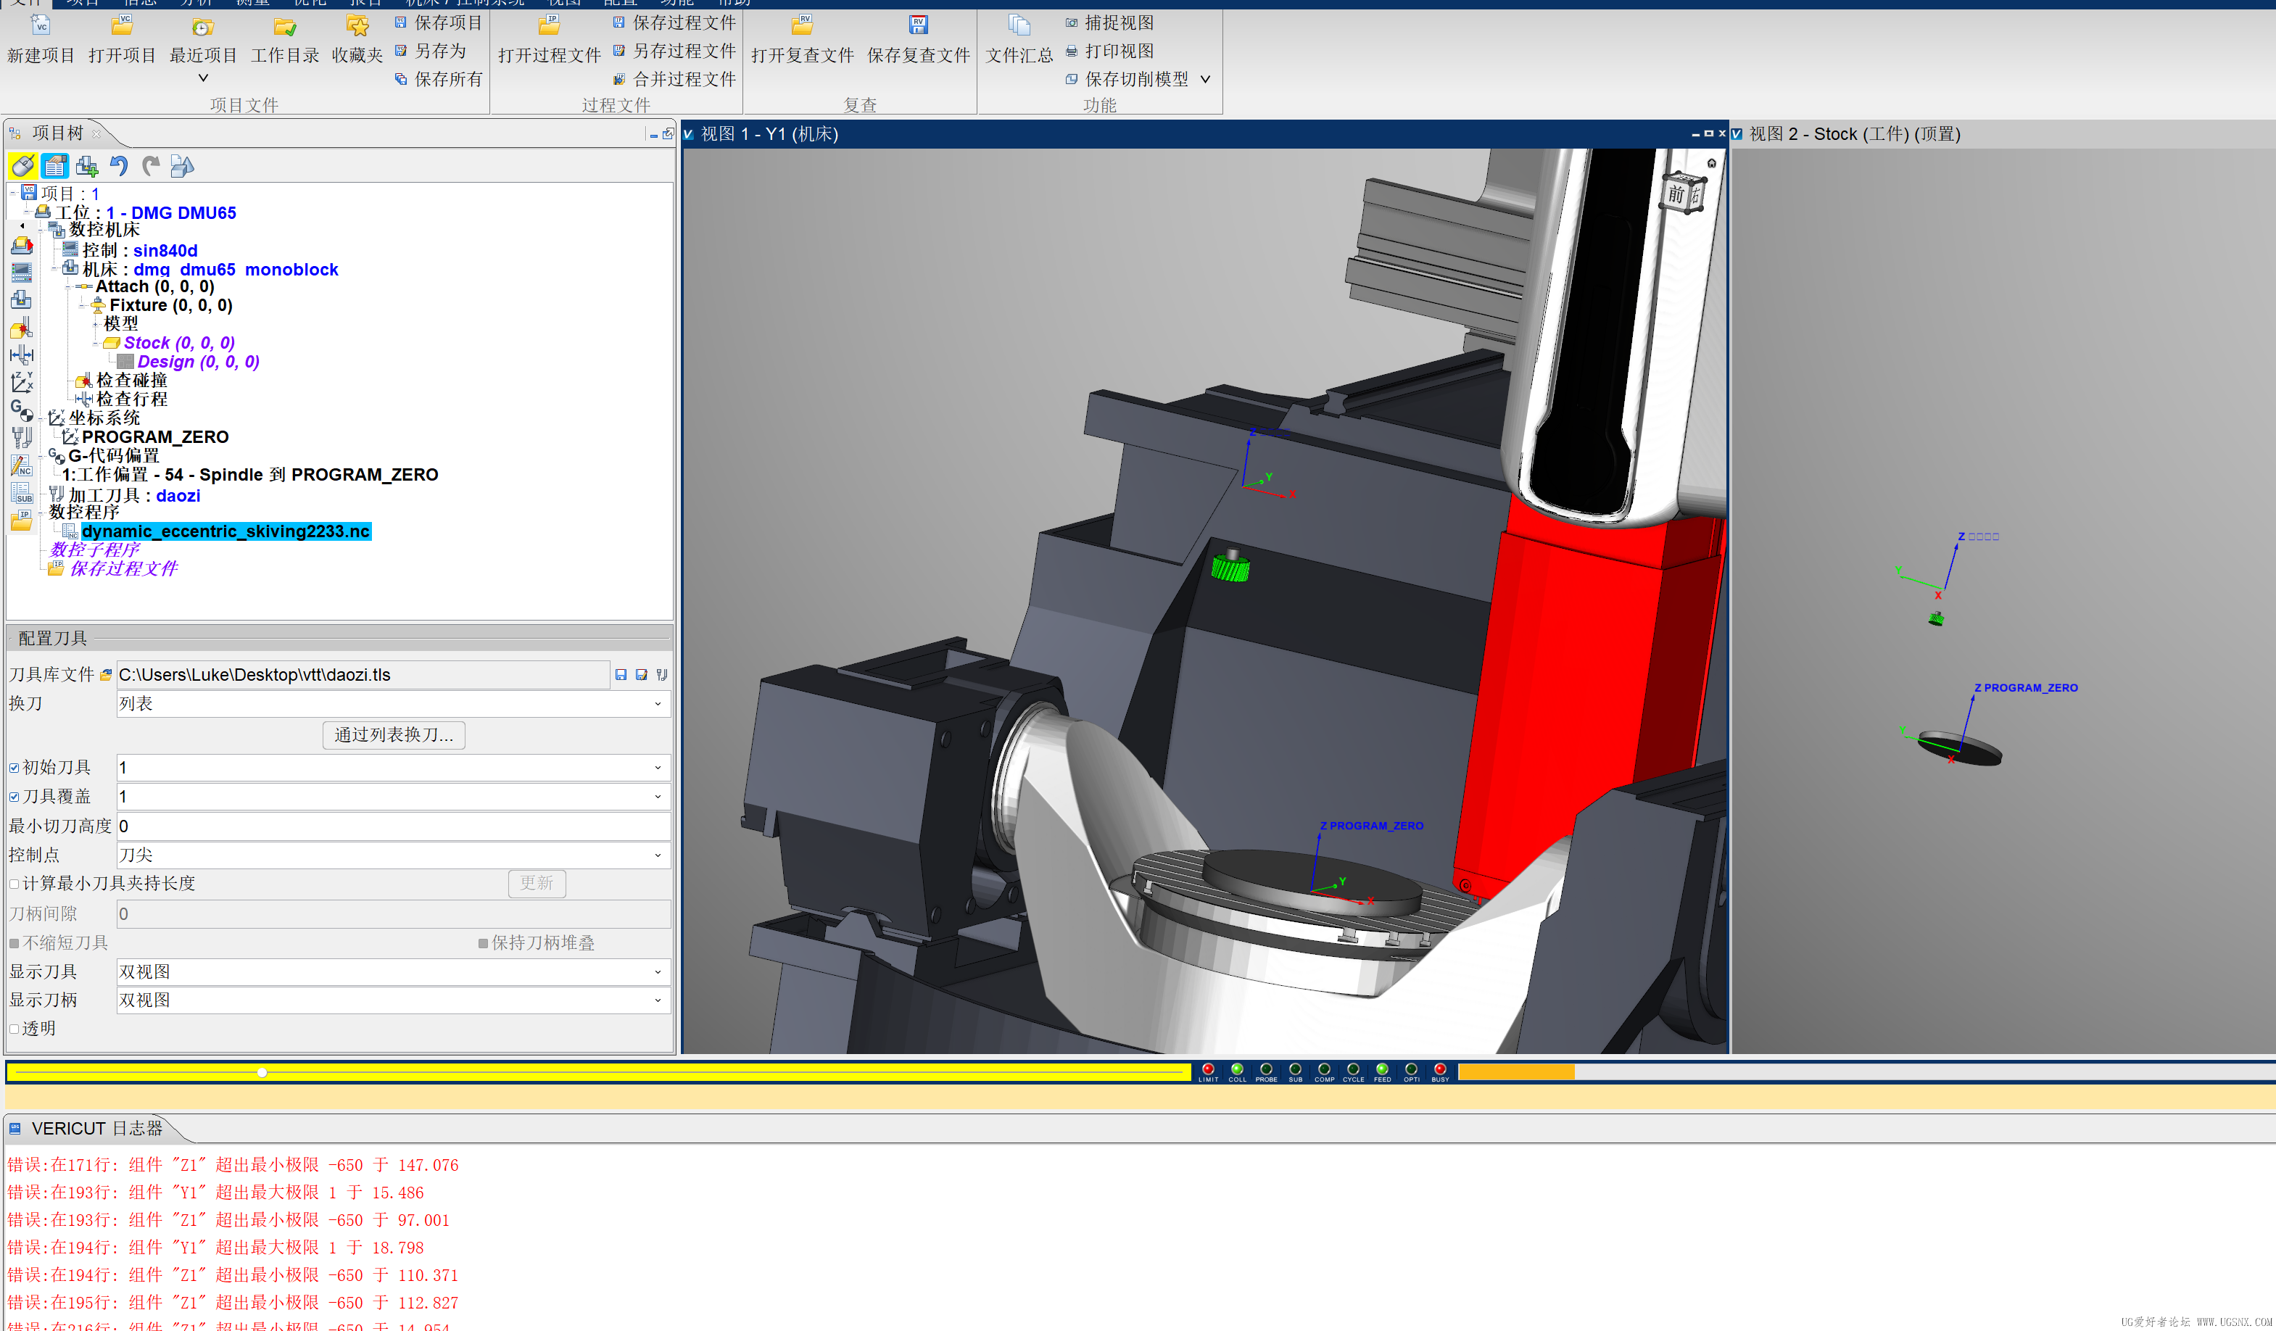Open the 显示刀具 dropdown
Image resolution: width=2276 pixels, height=1331 pixels.
pyautogui.click(x=393, y=971)
